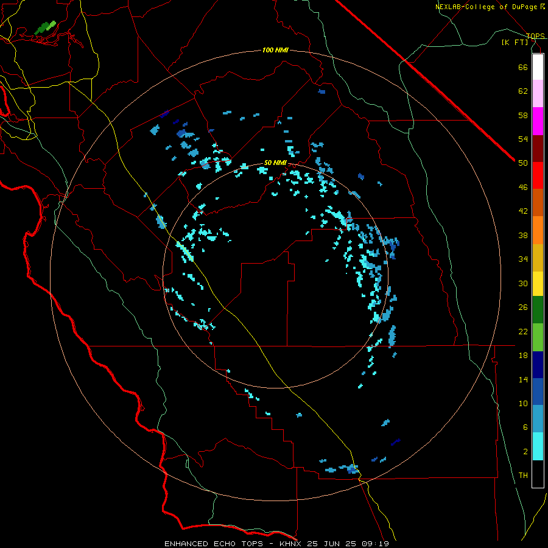Viewport: 548px width, 548px height.
Task: Click the gold 34 kft legend swatch
Action: pos(538,258)
